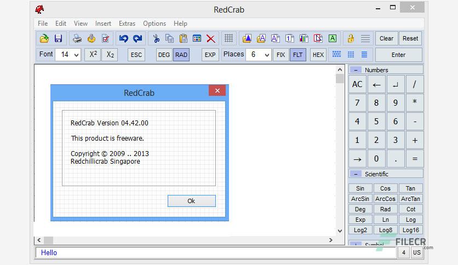Enable FLT floating format
The height and width of the screenshot is (265, 458).
tap(297, 55)
